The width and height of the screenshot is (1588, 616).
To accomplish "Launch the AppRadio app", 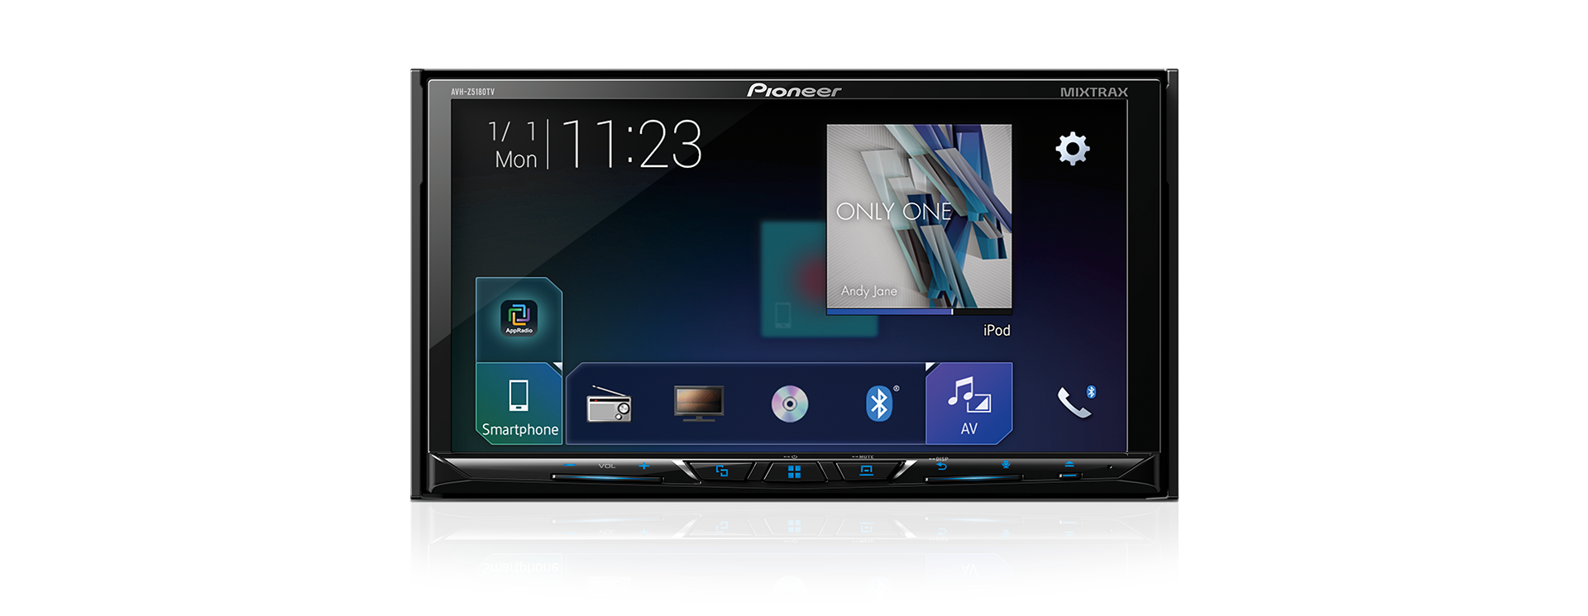I will click(519, 318).
